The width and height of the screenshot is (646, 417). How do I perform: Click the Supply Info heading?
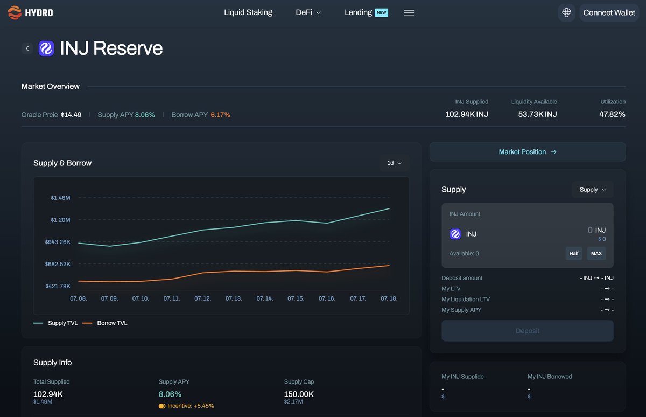[x=53, y=363]
